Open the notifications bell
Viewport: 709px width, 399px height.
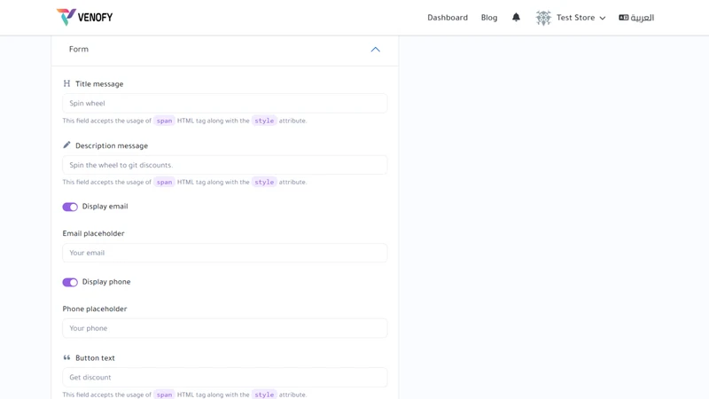(516, 17)
